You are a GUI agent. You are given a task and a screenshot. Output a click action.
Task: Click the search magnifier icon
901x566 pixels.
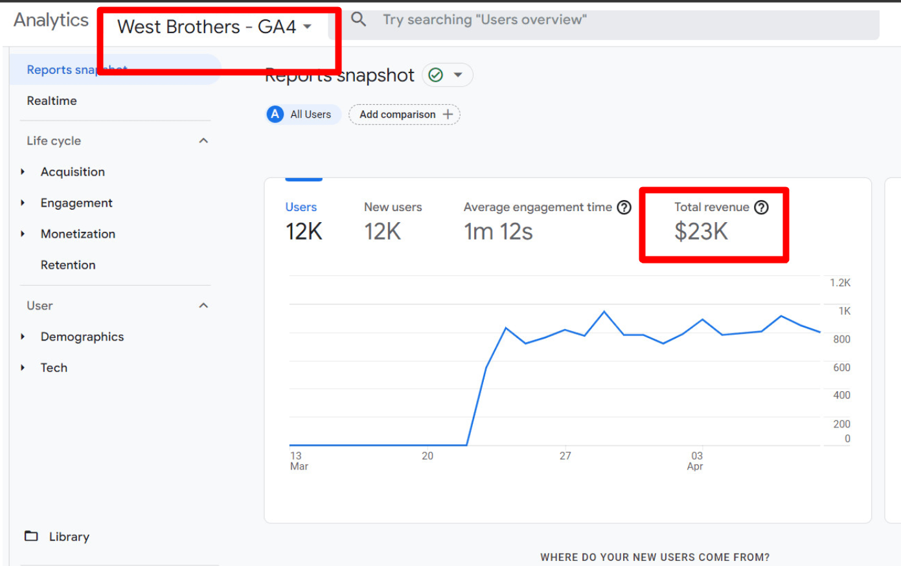[x=358, y=19]
